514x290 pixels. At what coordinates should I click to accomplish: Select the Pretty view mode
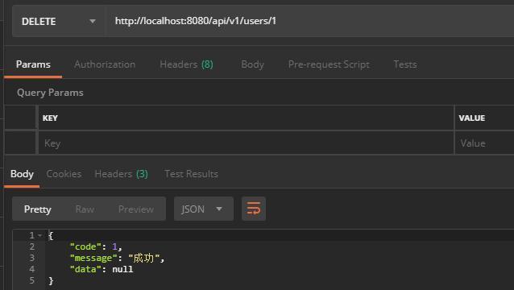pyautogui.click(x=37, y=209)
